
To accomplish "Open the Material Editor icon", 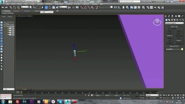I will click(x=143, y=8).
